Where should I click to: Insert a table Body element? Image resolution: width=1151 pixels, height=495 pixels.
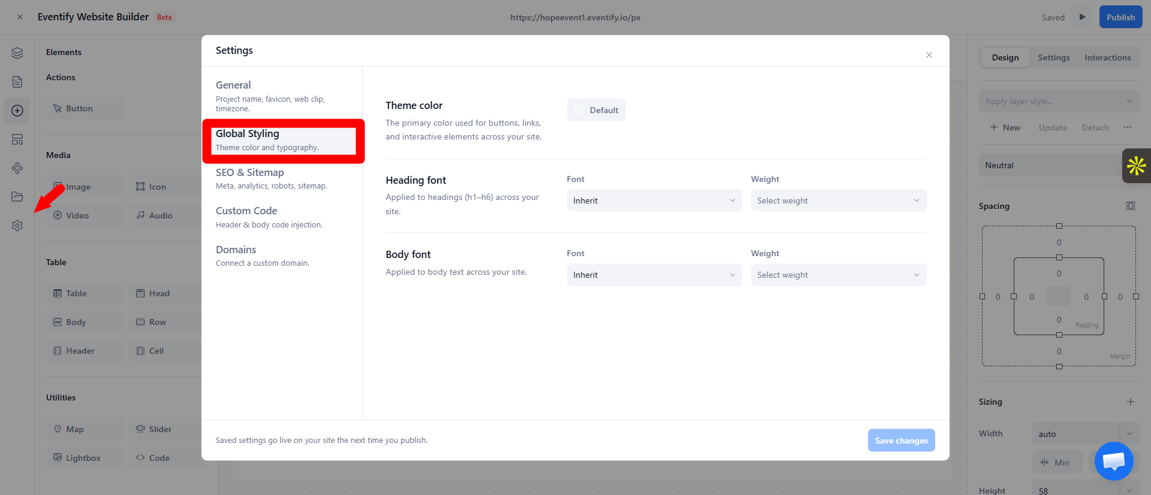pos(85,322)
